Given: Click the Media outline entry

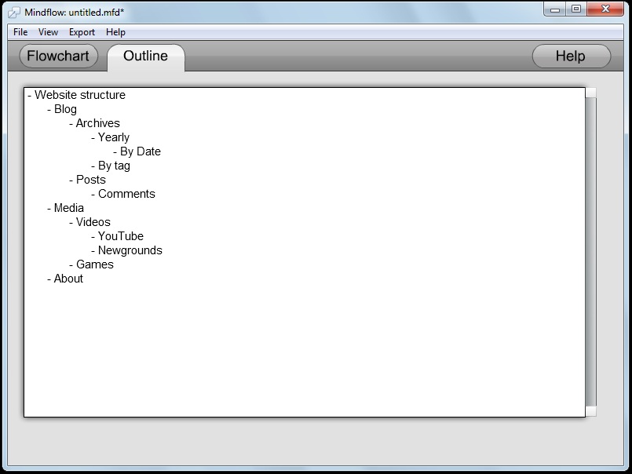Looking at the screenshot, I should [x=68, y=208].
